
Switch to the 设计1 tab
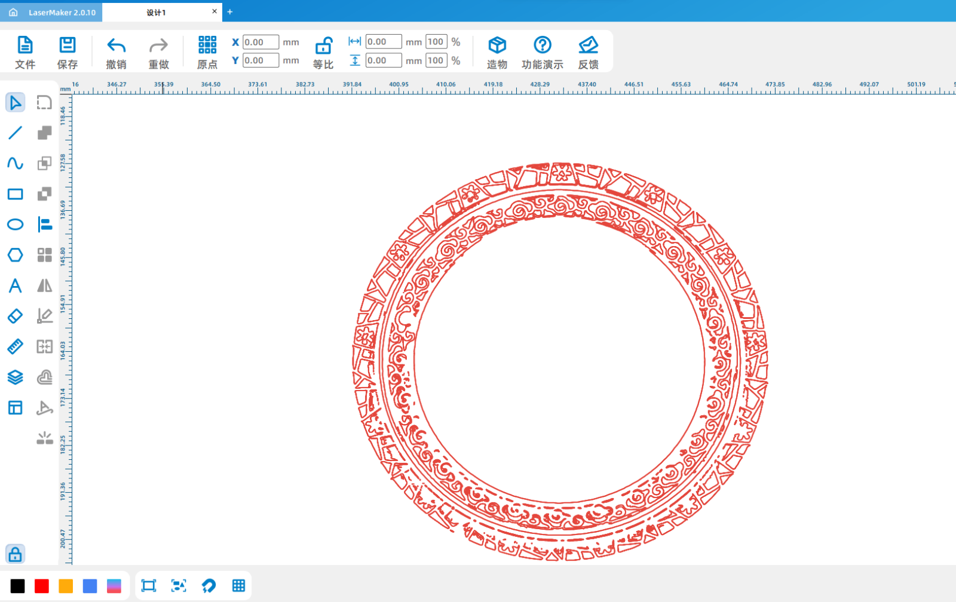tap(157, 12)
